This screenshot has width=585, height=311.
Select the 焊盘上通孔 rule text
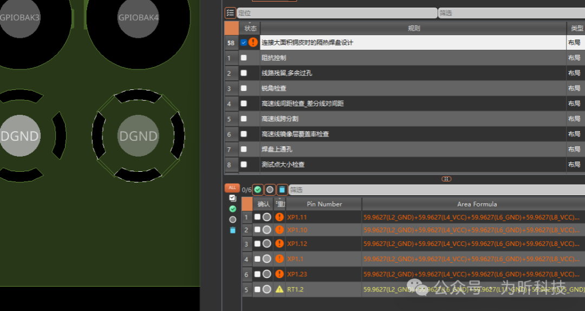pyautogui.click(x=277, y=150)
